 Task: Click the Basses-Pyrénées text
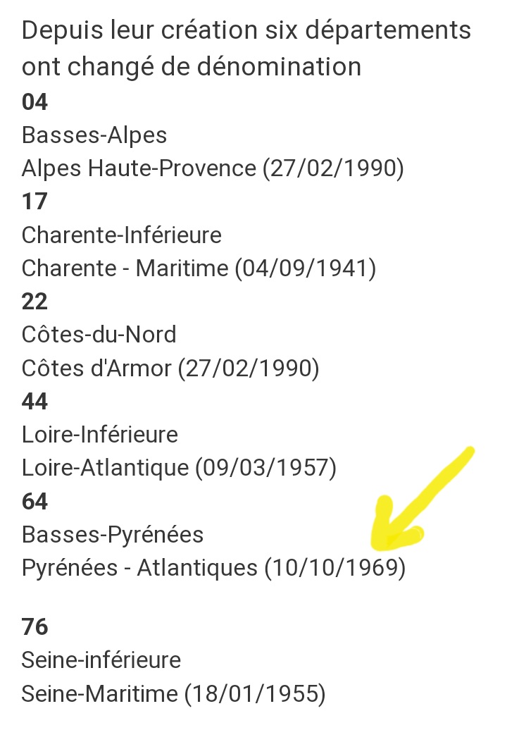coord(113,535)
